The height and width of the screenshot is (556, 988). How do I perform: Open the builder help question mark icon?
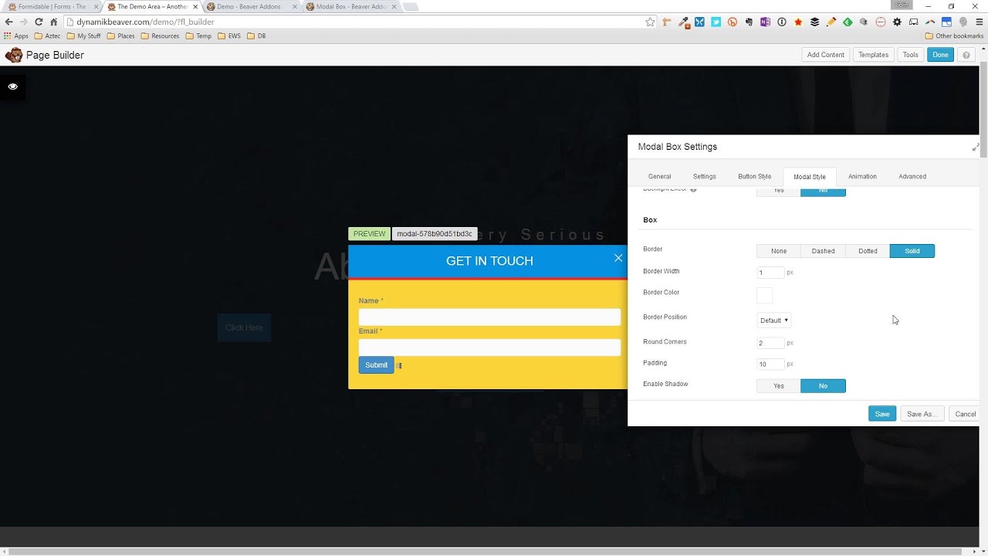(966, 55)
